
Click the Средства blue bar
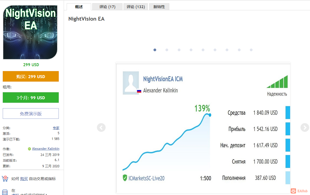click(x=288, y=113)
